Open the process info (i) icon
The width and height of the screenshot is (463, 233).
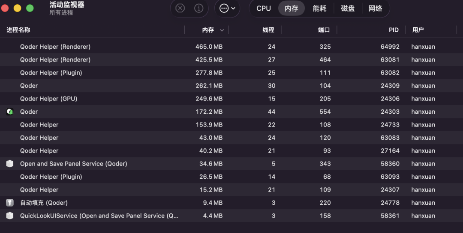pyautogui.click(x=199, y=8)
